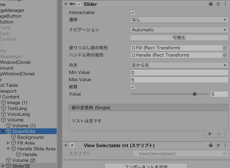This screenshot has width=230, height=168.
Task: Open View Selectable Int preset icon
Action: [218, 145]
